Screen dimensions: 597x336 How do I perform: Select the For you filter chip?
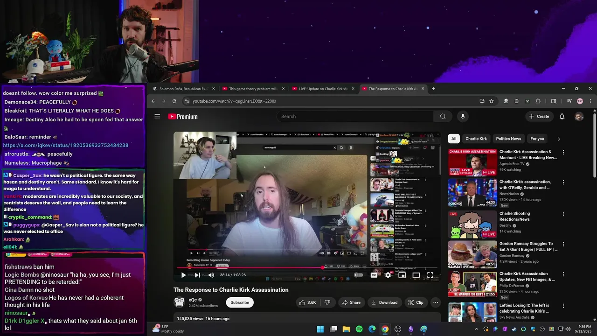[537, 139]
